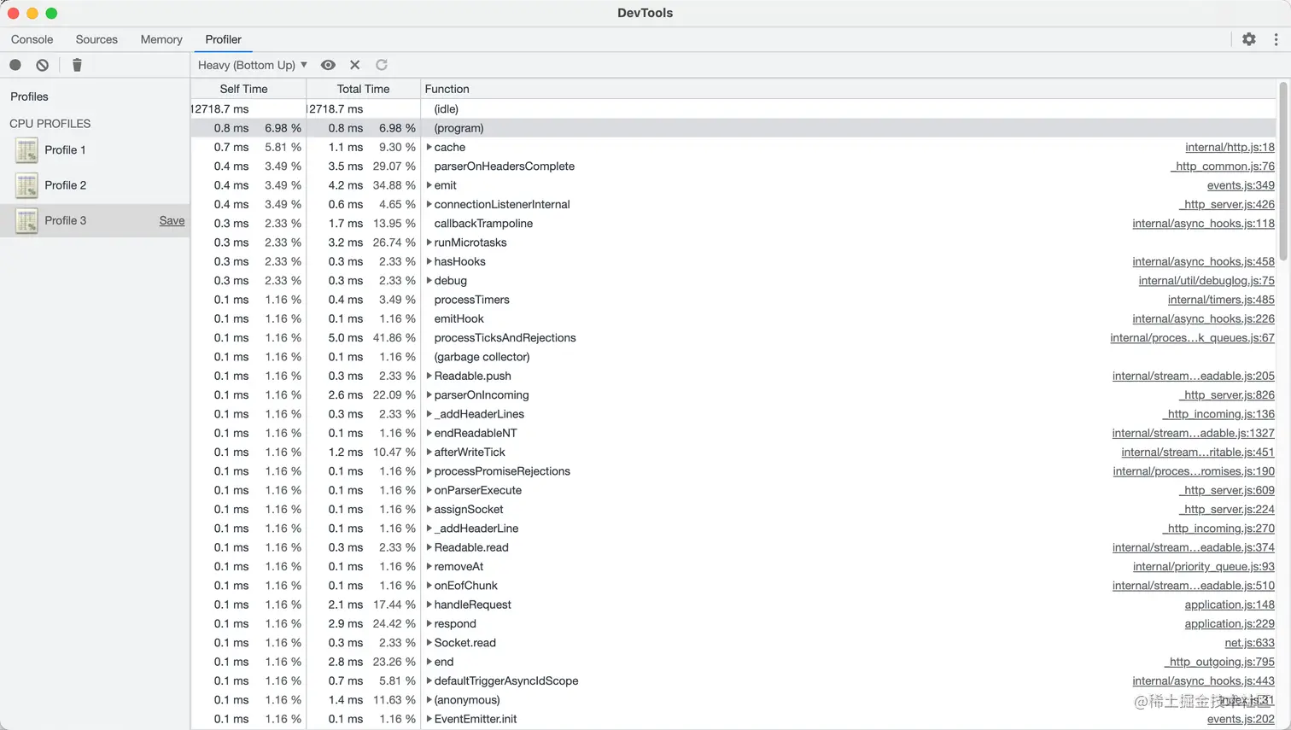Save Profile 3 via Save link
This screenshot has width=1291, height=730.
[172, 220]
